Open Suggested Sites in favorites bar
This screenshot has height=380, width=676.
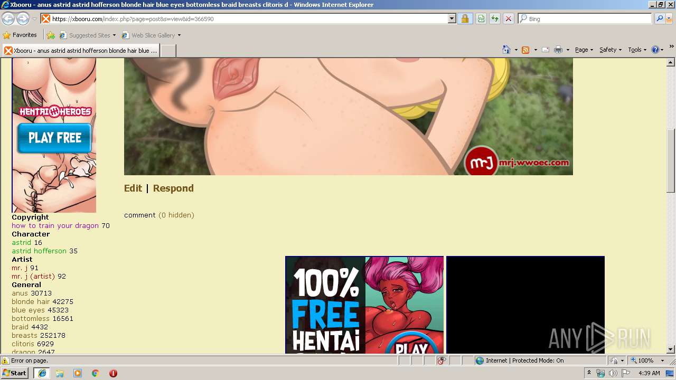pyautogui.click(x=87, y=35)
